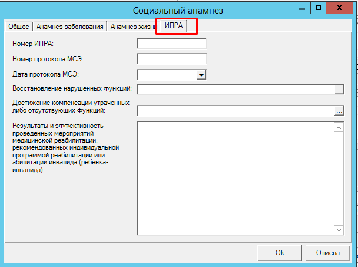Viewport: 358px width, 267px height.
Task: Expand the Дата протокола МСЭ date picker
Action: click(201, 75)
